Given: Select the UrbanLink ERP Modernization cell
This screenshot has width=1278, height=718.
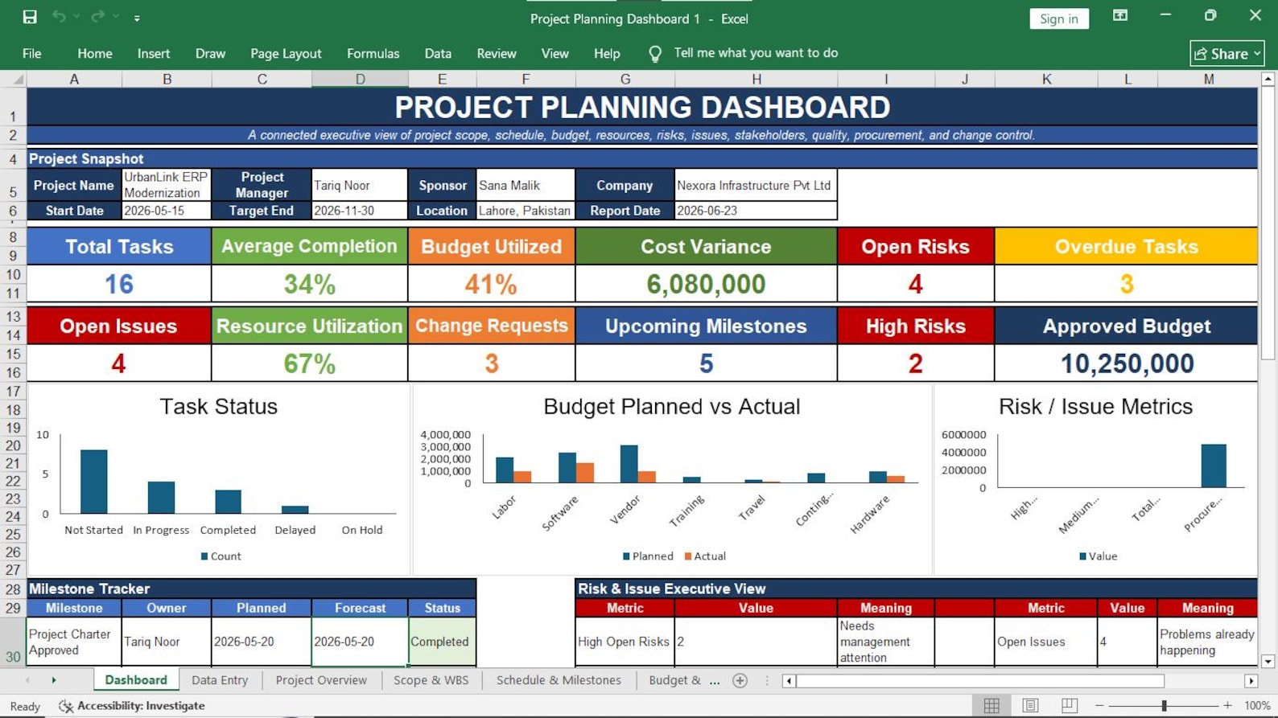Looking at the screenshot, I should 167,184.
